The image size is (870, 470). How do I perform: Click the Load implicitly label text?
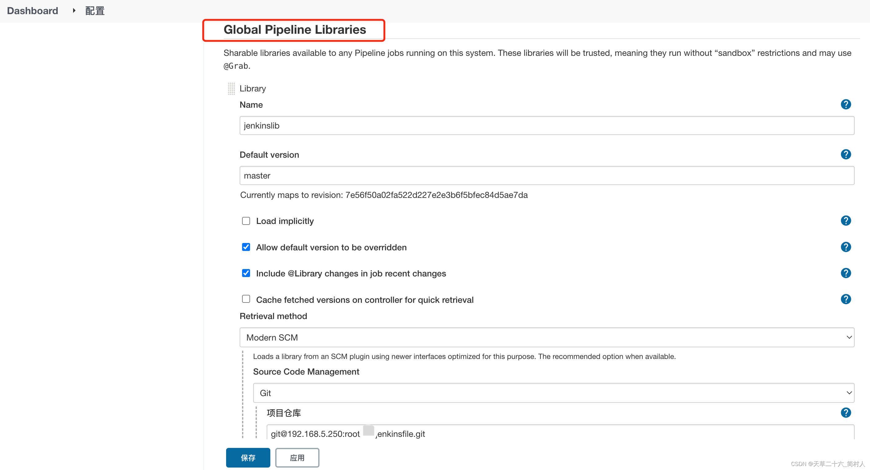click(x=285, y=221)
